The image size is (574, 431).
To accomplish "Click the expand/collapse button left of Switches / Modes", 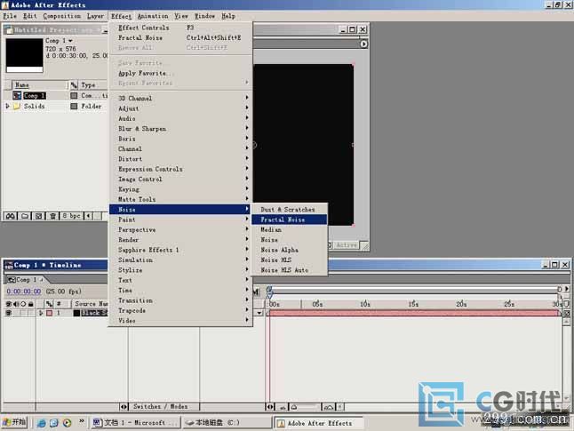I will (124, 407).
